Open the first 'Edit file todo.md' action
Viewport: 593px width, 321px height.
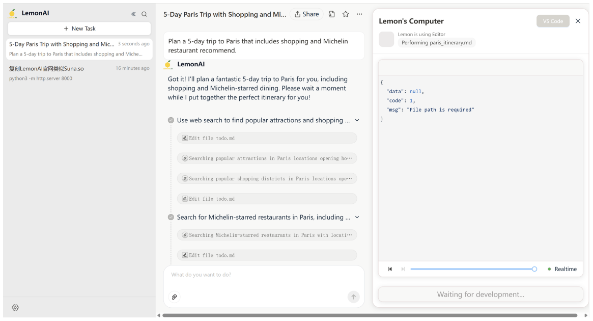[x=267, y=138]
